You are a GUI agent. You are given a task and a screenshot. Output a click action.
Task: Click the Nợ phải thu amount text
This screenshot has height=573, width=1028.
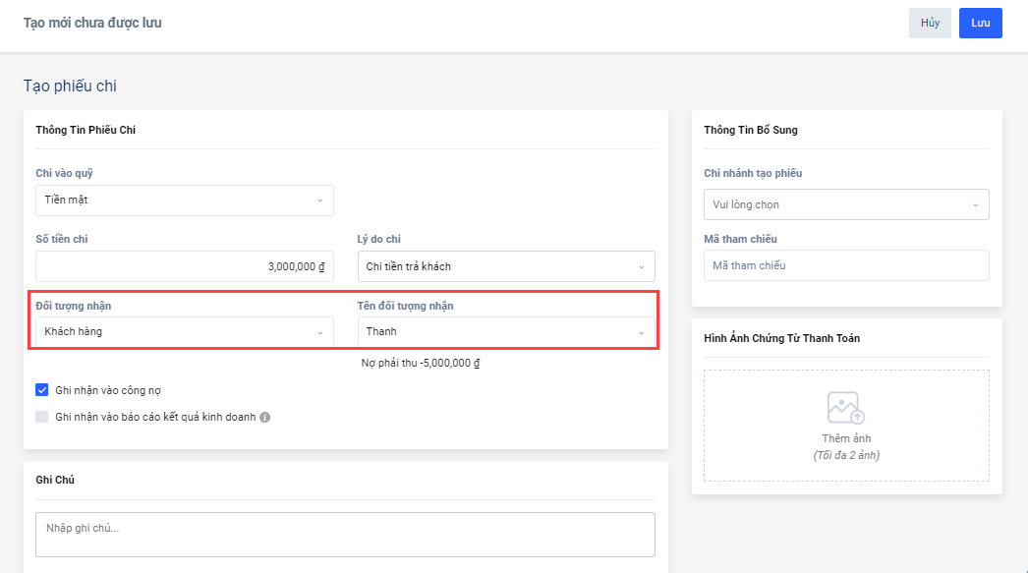pyautogui.click(x=420, y=363)
